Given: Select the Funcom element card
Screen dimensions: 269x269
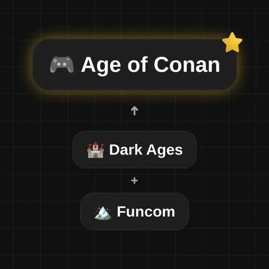Looking at the screenshot, I should pos(134,211).
